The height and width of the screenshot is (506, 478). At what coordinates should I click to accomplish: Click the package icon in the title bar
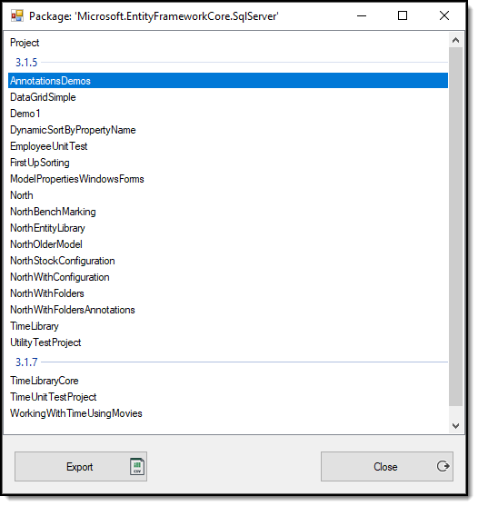point(17,15)
